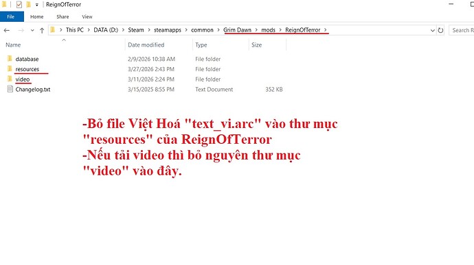This screenshot has height=265, width=474.
Task: Click the Properties quick access icon
Action: click(19, 5)
